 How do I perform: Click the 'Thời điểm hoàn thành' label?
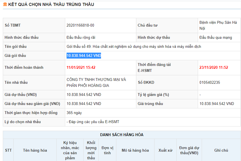pos(24,67)
